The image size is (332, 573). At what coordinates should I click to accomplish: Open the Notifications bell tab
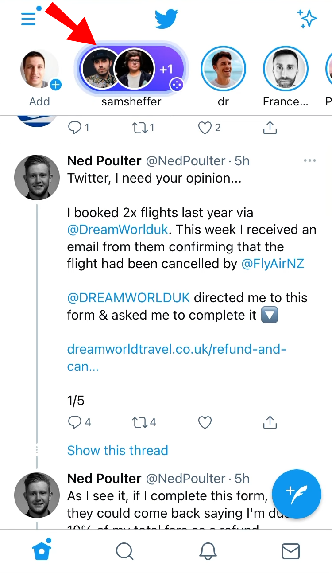(x=208, y=551)
